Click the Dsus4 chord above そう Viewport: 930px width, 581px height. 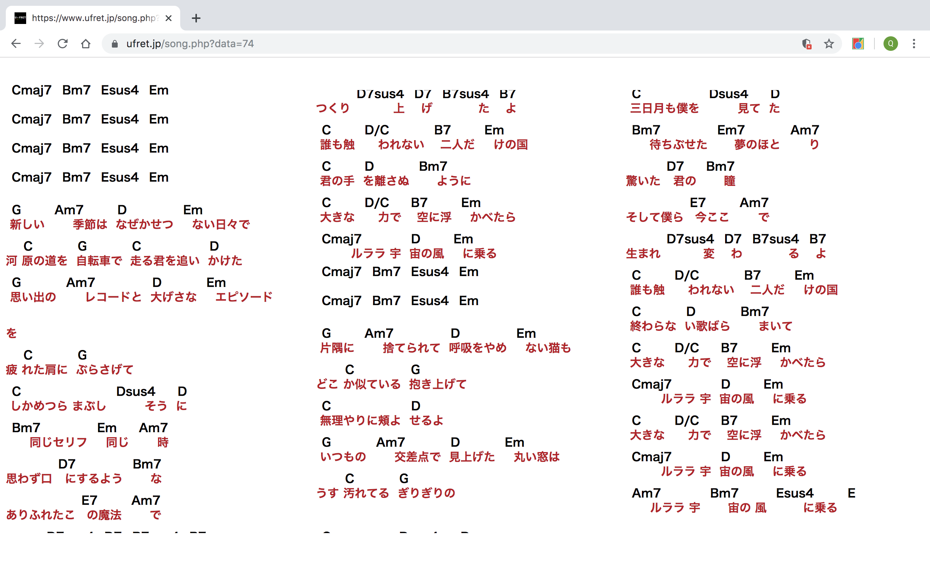point(135,391)
